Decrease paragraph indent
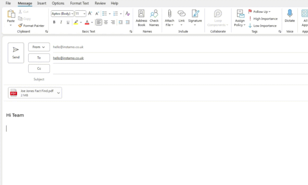 click(120, 22)
